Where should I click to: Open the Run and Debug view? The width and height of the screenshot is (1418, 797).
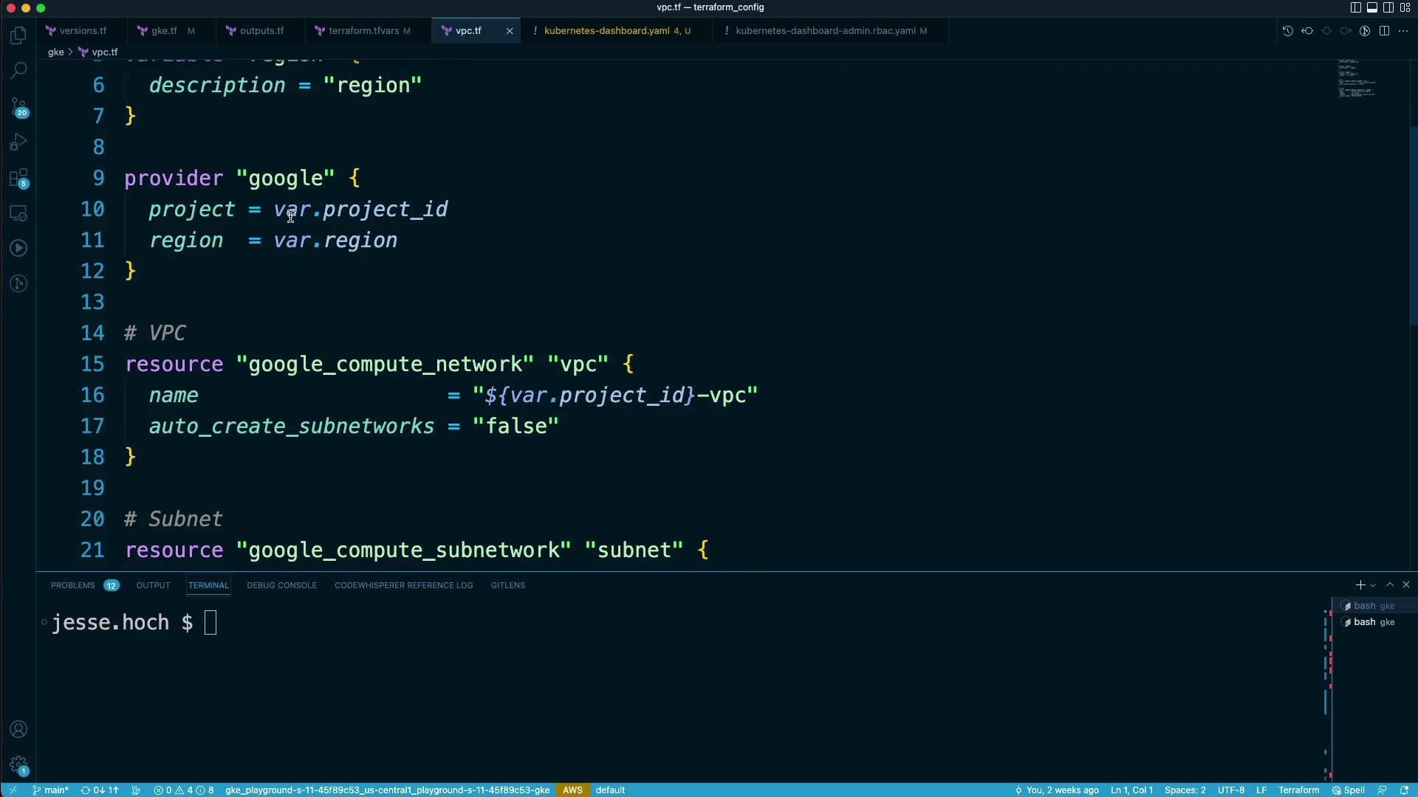click(19, 142)
